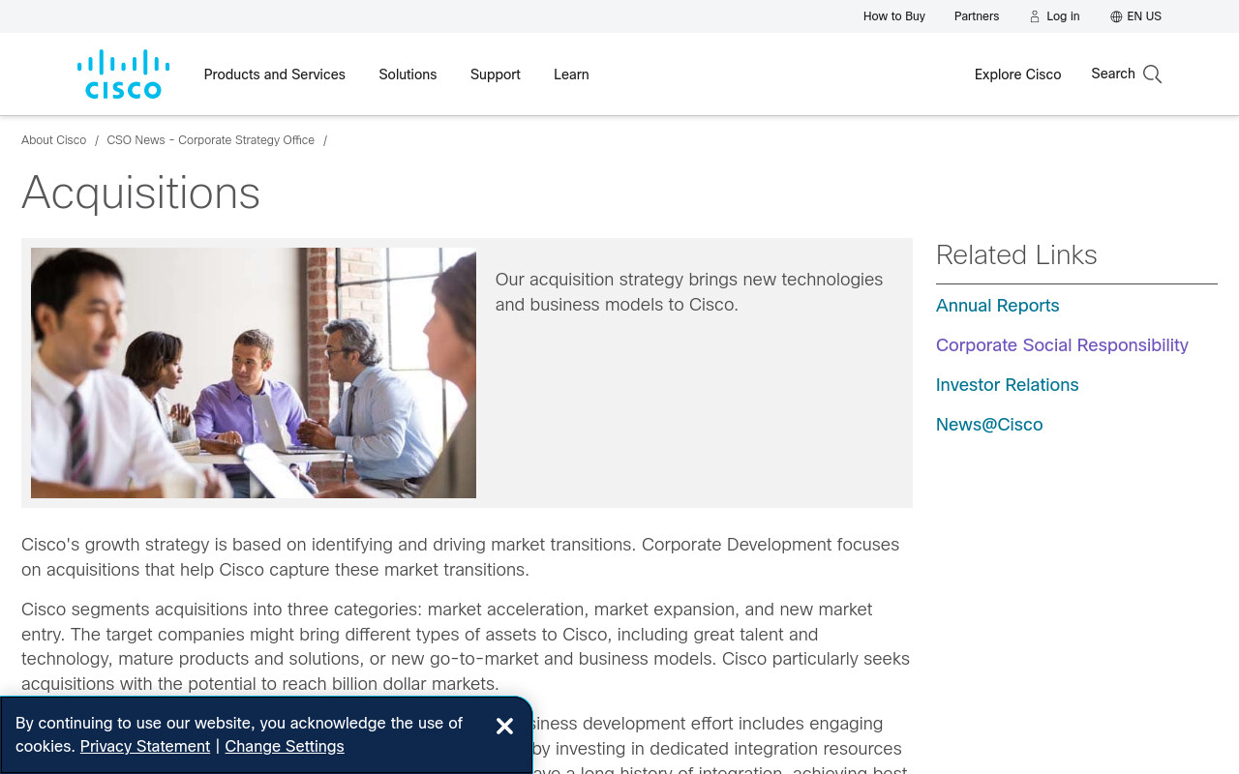Click paragraph starting 'Cisco segments acquisitions into'
Viewport: 1239px width, 774px height.
[x=466, y=647]
